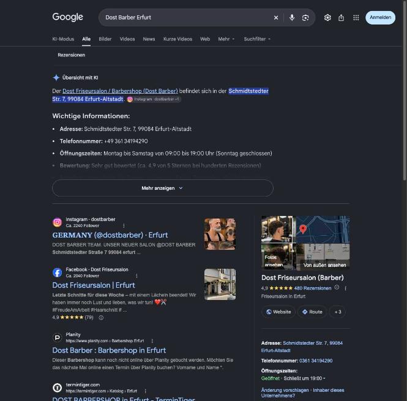The width and height of the screenshot is (407, 401).
Task: Click the haircut photo thumbnail in panel
Action: coord(277,230)
